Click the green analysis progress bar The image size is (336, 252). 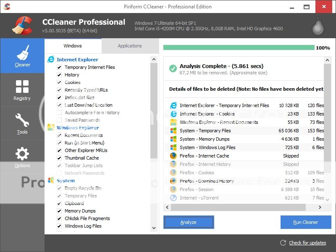(x=239, y=47)
